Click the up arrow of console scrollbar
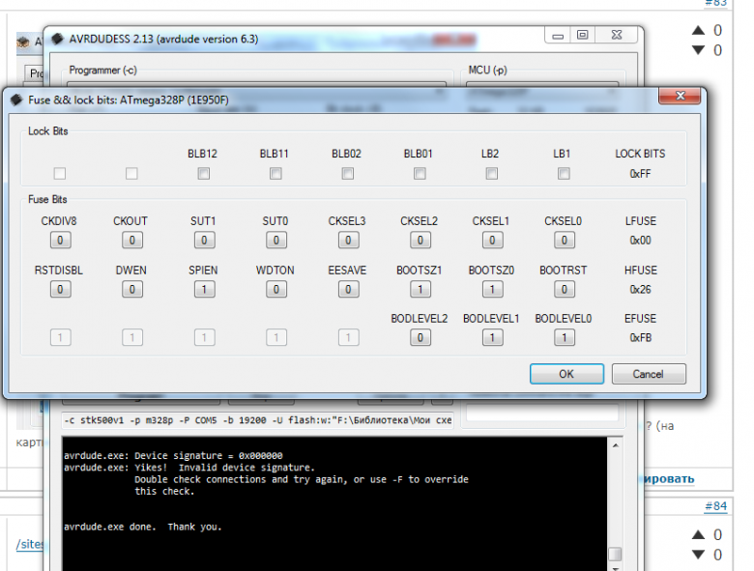Screen dimensions: 754x571 (615, 445)
